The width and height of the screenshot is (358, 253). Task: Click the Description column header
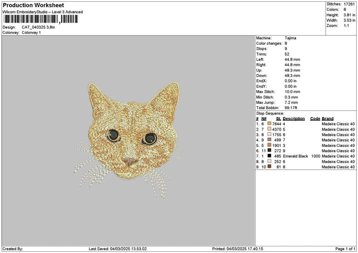(x=294, y=118)
